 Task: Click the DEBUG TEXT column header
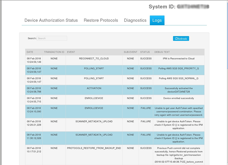click(x=162, y=52)
